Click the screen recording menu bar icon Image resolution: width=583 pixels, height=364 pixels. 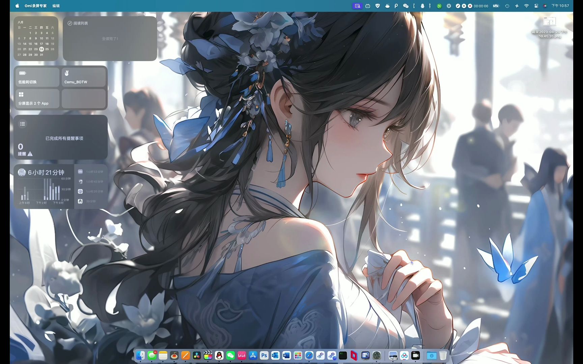(x=357, y=6)
